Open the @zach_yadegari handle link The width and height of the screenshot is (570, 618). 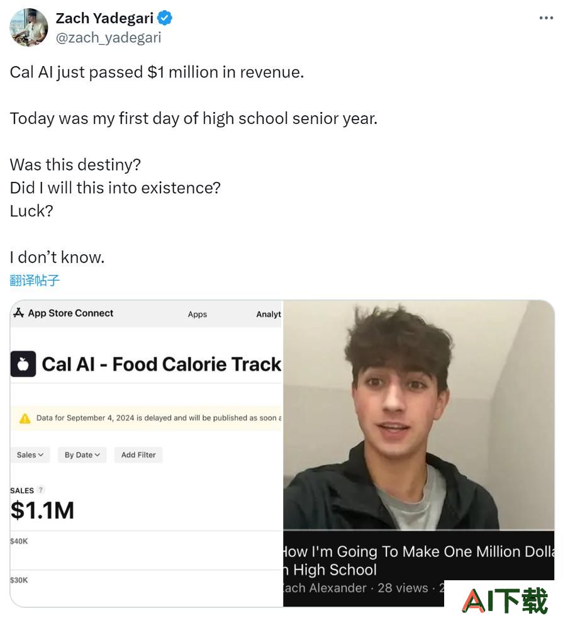tap(108, 38)
